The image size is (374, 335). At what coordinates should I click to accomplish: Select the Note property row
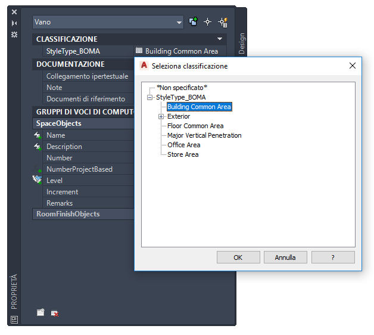coord(88,88)
